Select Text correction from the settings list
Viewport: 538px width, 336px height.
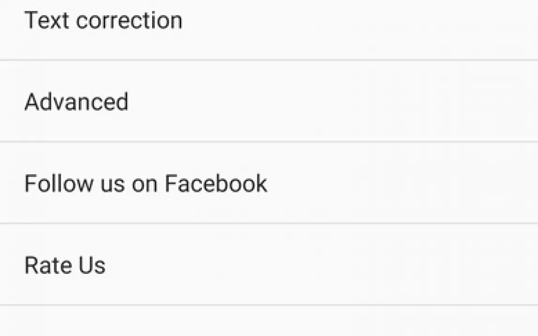103,21
